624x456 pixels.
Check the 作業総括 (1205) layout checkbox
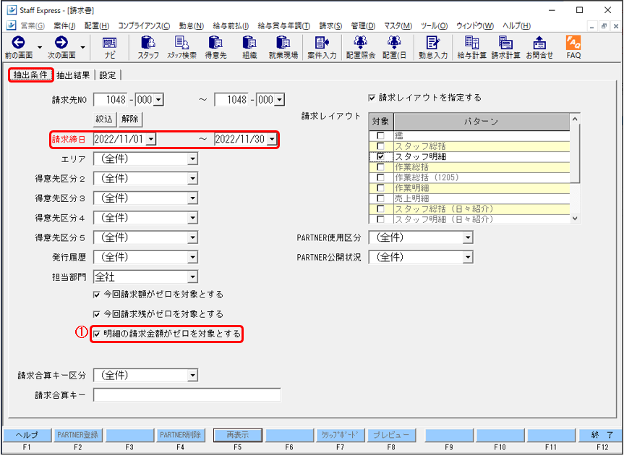(x=380, y=177)
